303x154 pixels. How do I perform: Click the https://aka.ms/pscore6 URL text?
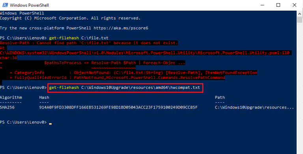click(x=121, y=28)
